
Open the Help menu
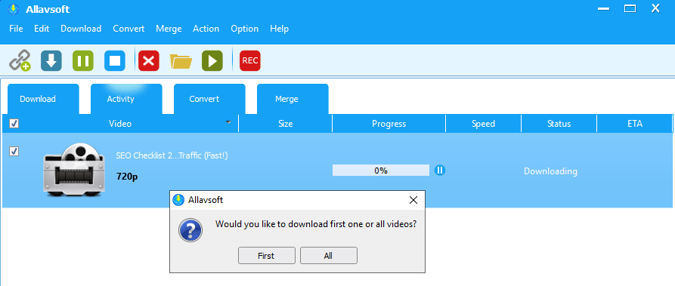[280, 29]
